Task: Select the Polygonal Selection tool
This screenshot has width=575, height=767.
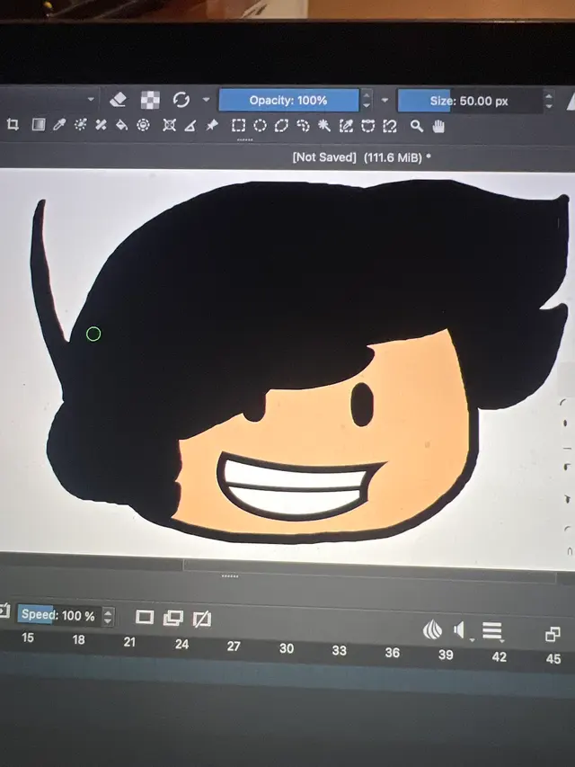Action: click(x=281, y=126)
